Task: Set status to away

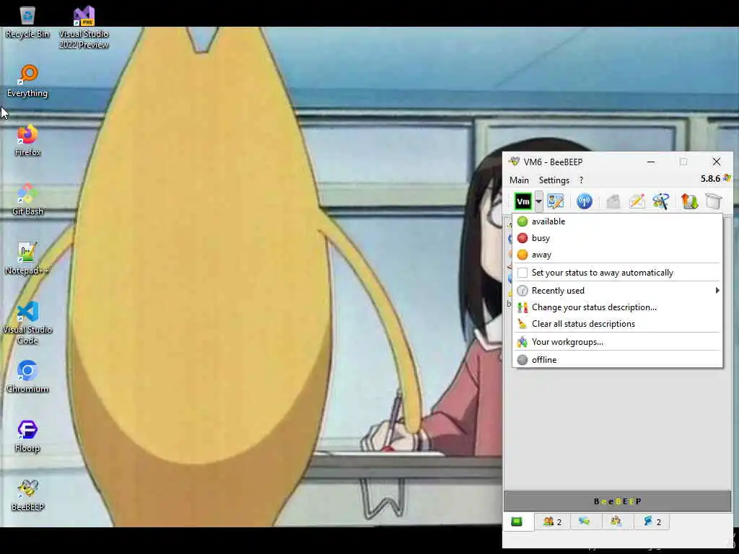Action: [x=618, y=255]
